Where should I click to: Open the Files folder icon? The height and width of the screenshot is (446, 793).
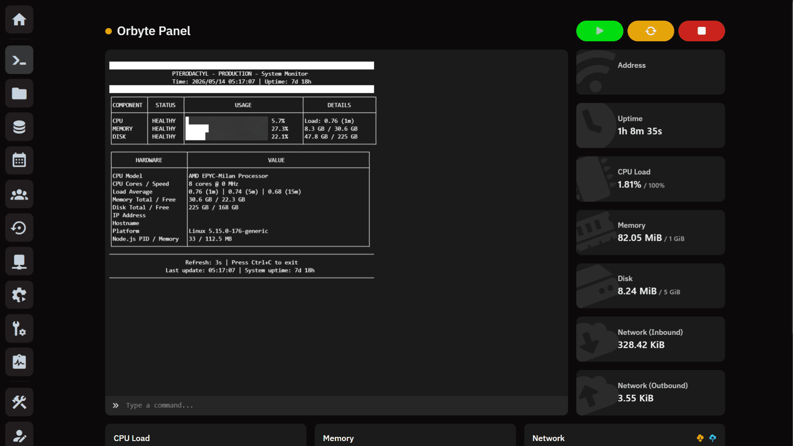pyautogui.click(x=19, y=93)
